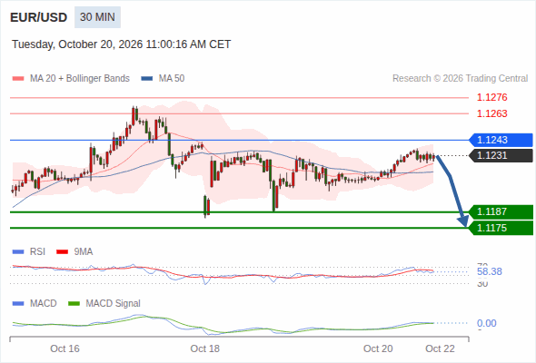Click the MA 20 + Bollinger Bands legend swatch
The image size is (536, 363).
click(x=18, y=79)
